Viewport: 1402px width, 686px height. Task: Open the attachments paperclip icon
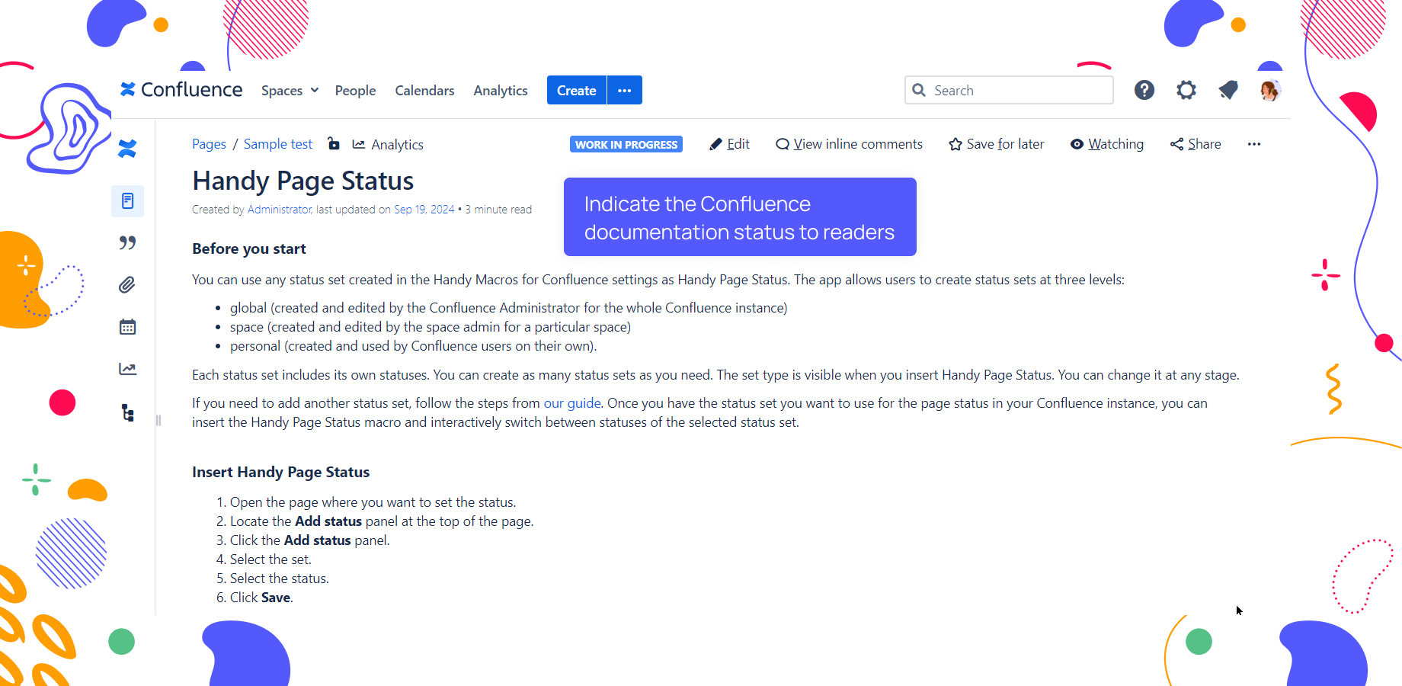point(127,285)
